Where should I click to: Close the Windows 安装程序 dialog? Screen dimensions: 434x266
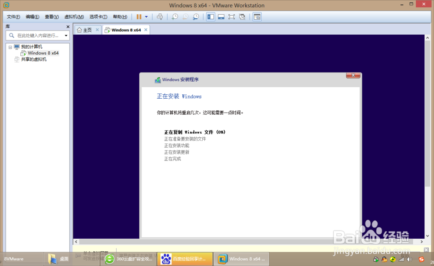(353, 75)
